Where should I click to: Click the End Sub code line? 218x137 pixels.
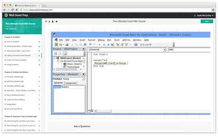tap(99, 66)
